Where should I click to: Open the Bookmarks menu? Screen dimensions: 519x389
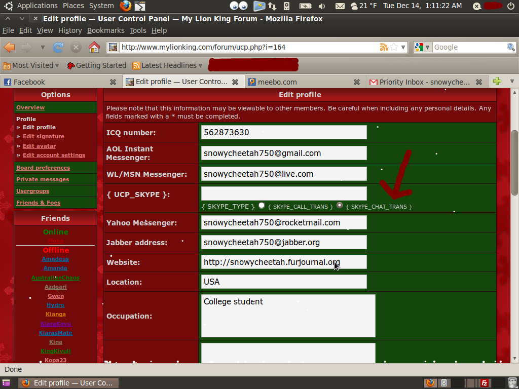click(105, 30)
